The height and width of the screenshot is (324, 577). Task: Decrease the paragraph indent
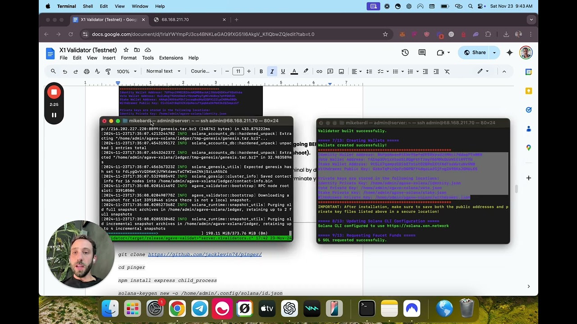[x=425, y=71]
